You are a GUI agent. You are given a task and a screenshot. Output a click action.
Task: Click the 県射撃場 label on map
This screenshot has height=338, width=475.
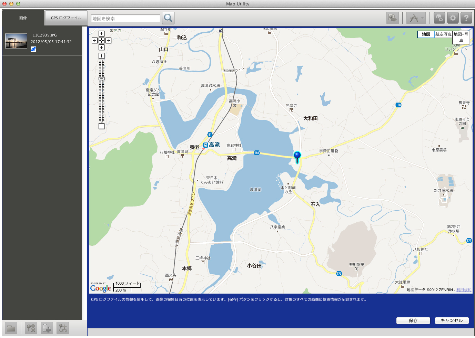coord(357,265)
